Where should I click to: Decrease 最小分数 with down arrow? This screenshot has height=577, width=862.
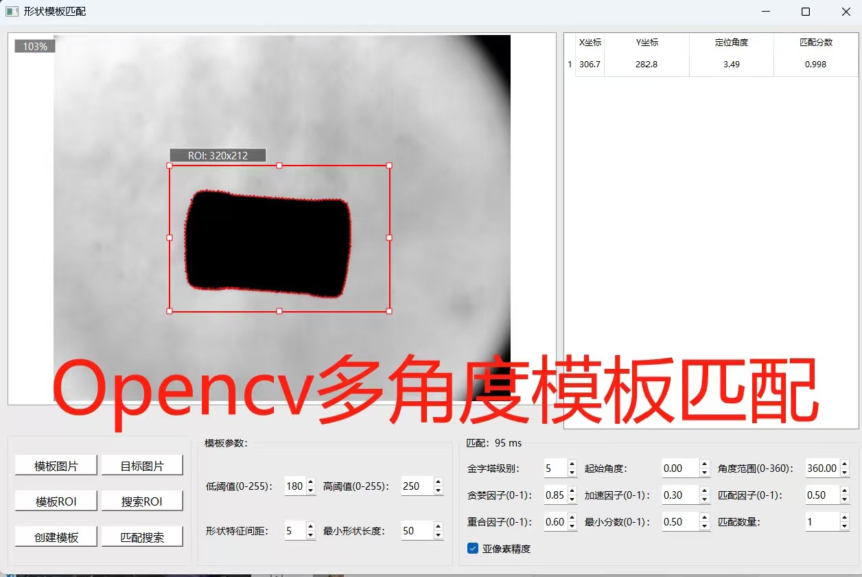point(704,526)
